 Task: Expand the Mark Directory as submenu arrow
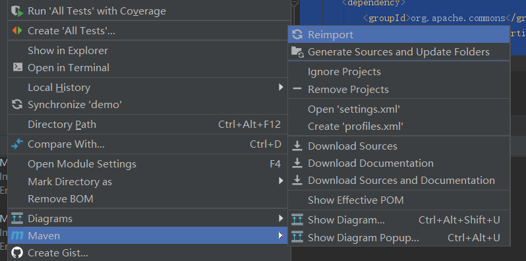pyautogui.click(x=281, y=181)
